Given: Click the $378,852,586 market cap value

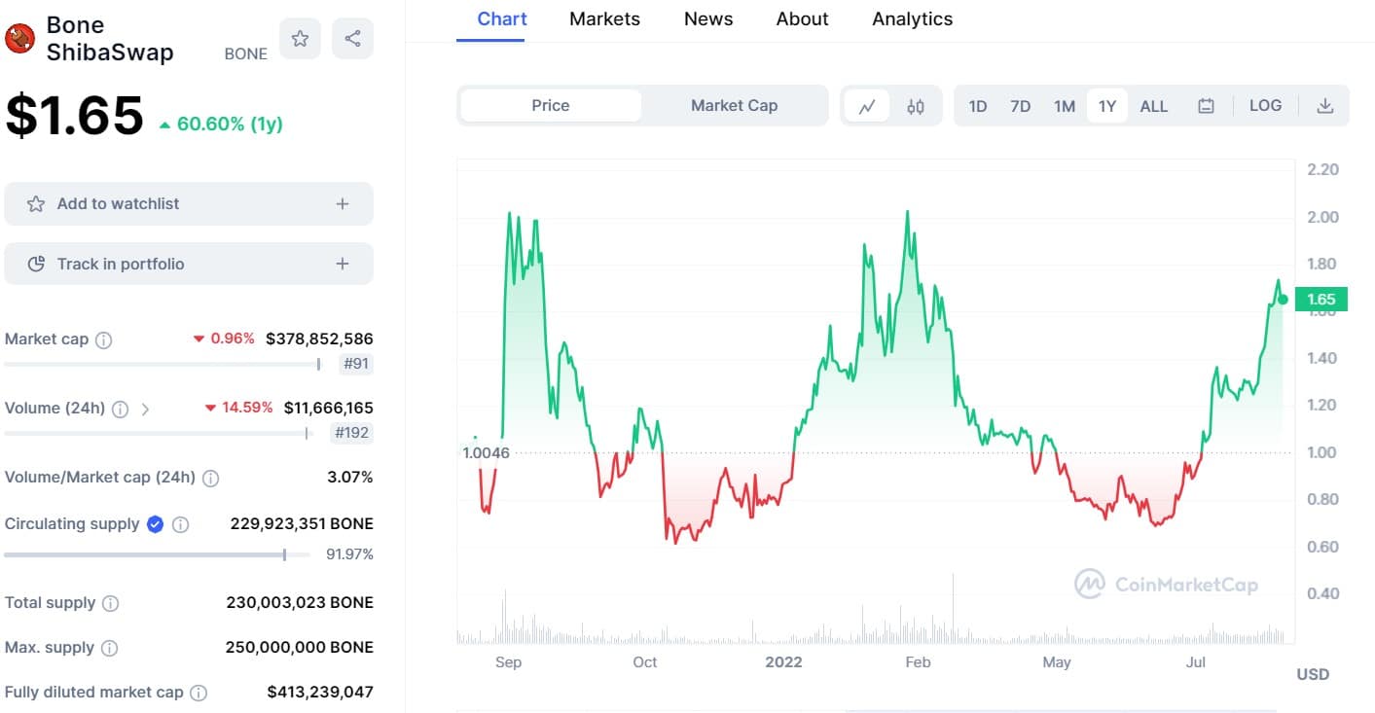Looking at the screenshot, I should (319, 339).
